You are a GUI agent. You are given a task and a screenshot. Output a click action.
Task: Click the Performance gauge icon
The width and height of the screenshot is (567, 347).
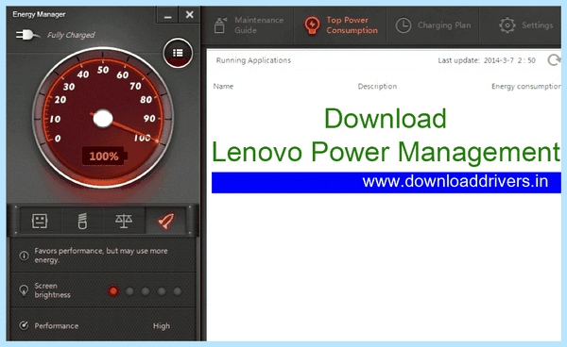(x=24, y=325)
